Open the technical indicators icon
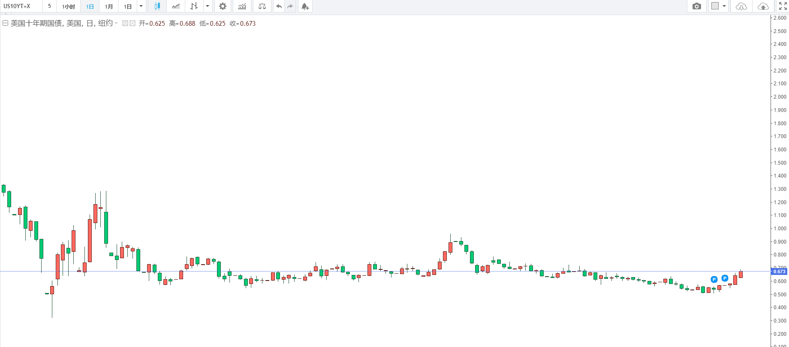 242,6
